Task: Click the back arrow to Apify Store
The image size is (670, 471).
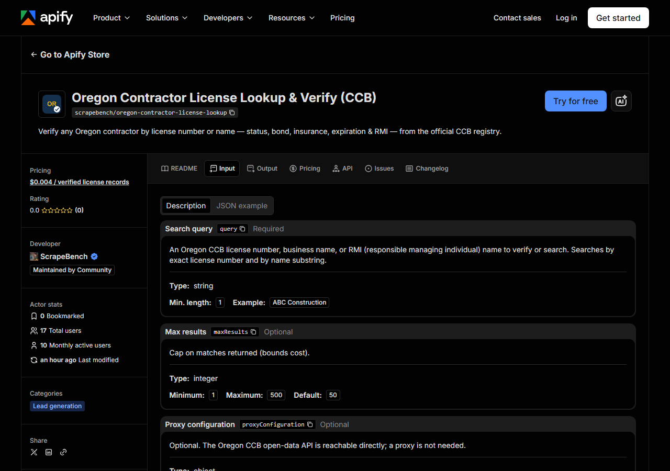Action: tap(33, 54)
